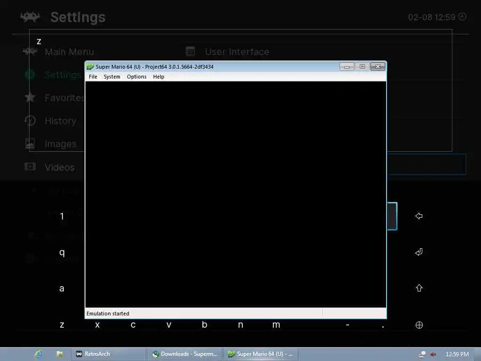The height and width of the screenshot is (361, 481).
Task: Tap the hyphen key on on-screen keyboard
Action: (348, 325)
